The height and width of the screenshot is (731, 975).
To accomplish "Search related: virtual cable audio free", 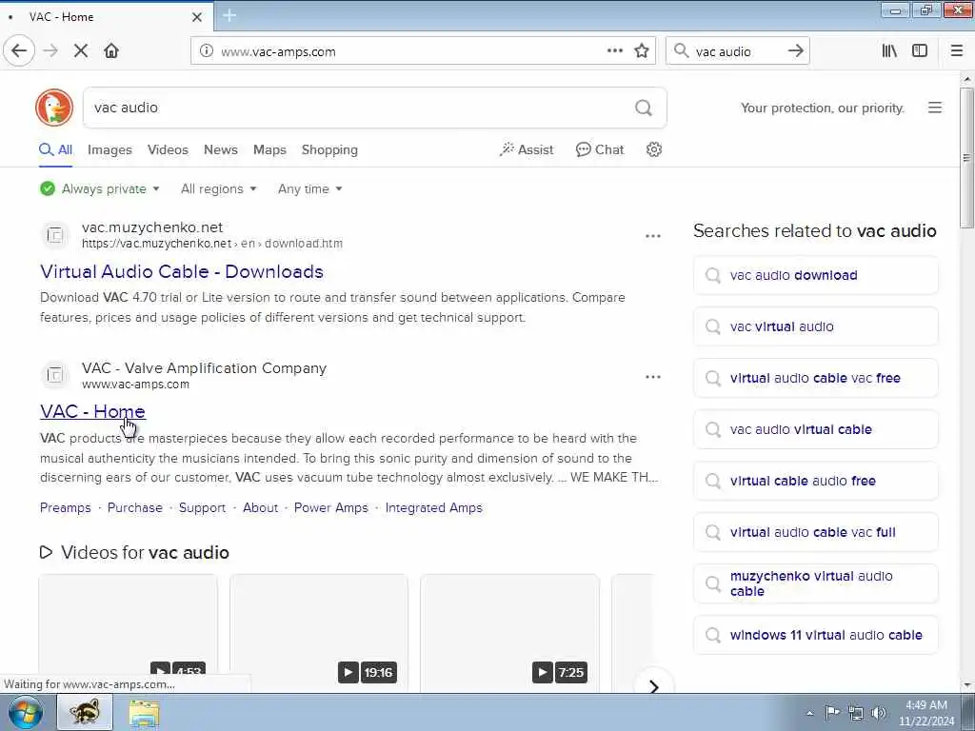I will tap(815, 481).
